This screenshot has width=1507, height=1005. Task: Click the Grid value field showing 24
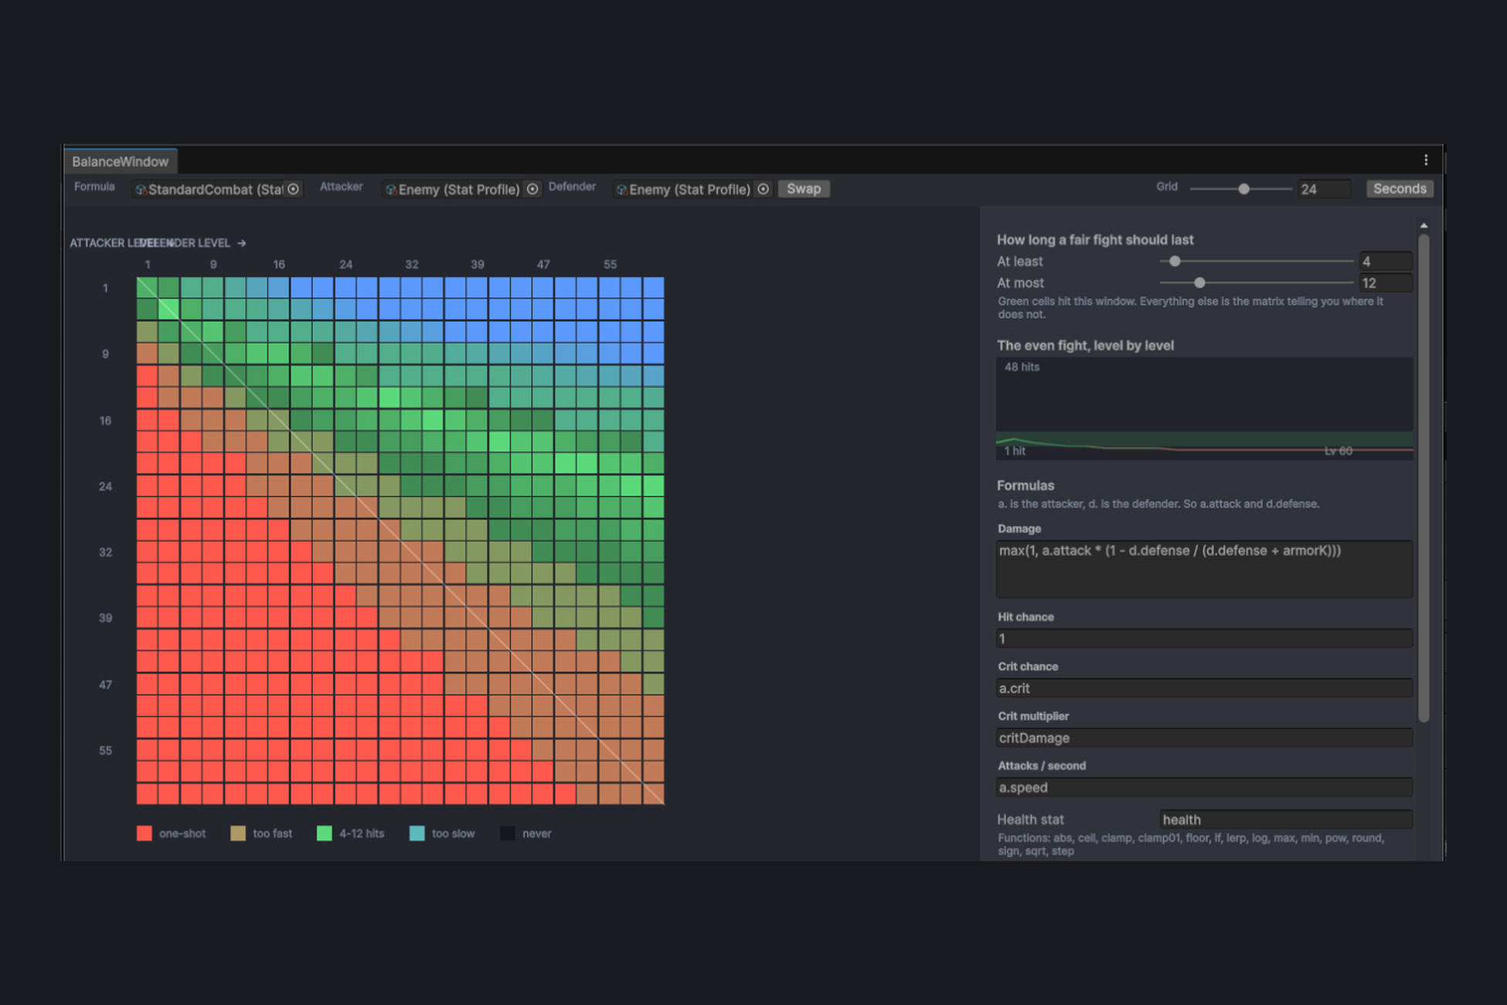[1325, 189]
